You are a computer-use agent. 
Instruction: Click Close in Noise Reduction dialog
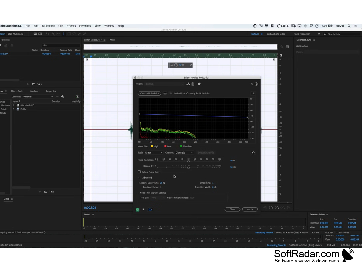232,209
